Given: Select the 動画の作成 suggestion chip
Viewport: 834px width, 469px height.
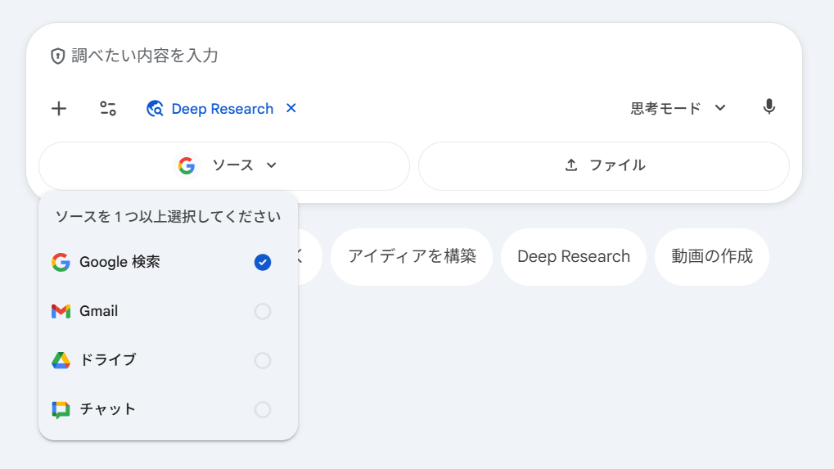Looking at the screenshot, I should click(x=712, y=257).
